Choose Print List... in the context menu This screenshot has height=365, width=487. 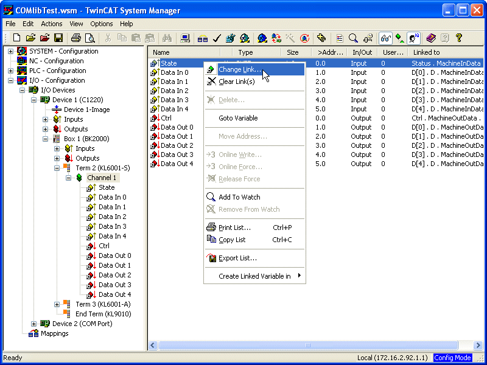point(254,228)
